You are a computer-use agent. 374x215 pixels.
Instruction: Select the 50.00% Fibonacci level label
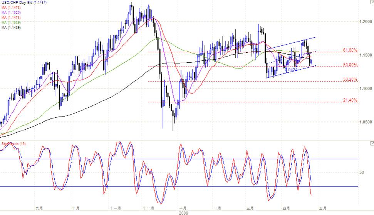pyautogui.click(x=350, y=65)
